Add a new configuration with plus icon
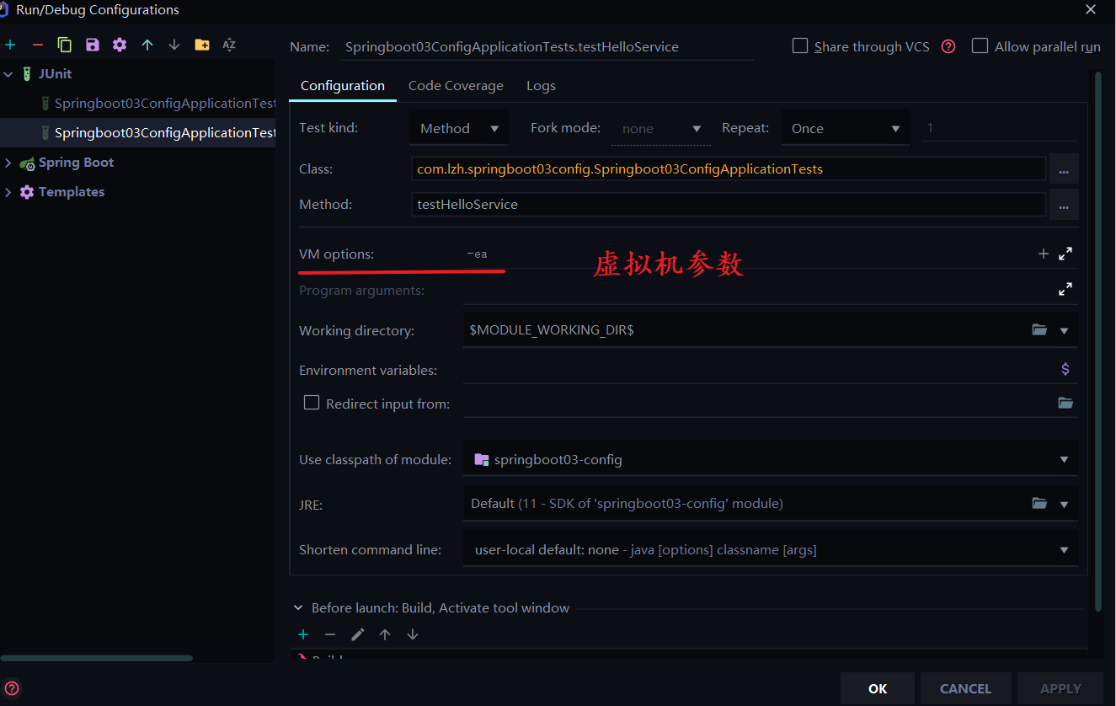Screen dimensions: 1116x706 [x=10, y=45]
